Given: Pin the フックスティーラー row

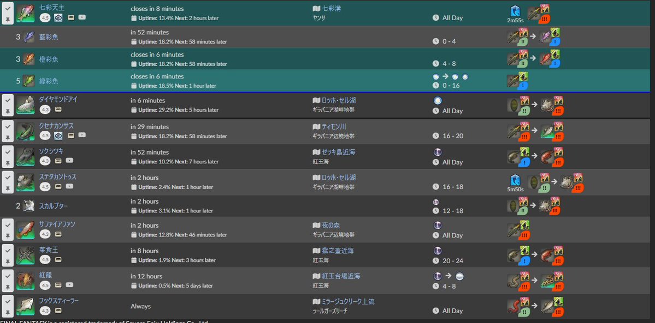Looking at the screenshot, I should (x=8, y=313).
